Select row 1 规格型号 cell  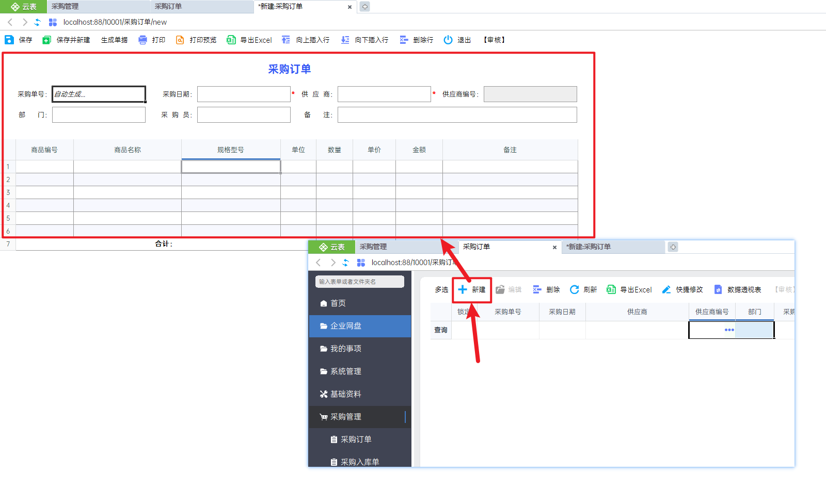[x=231, y=167]
